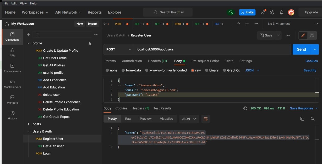This screenshot has height=164, width=322.
Task: Open the POST method dropdown
Action: click(119, 49)
